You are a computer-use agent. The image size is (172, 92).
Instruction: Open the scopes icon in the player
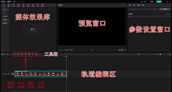(x=119, y=50)
